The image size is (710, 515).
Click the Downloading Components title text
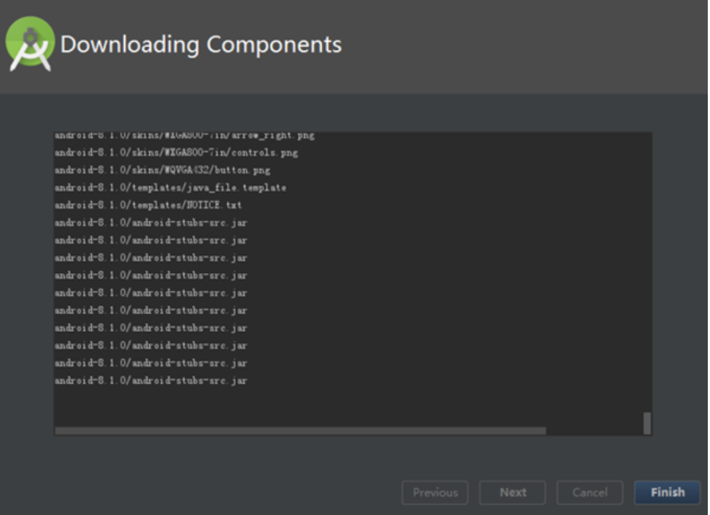pos(202,44)
